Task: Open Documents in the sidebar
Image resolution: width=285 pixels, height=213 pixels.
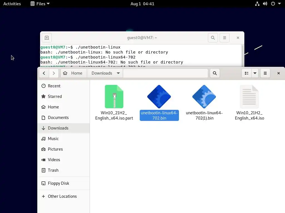Action: pyautogui.click(x=64, y=118)
